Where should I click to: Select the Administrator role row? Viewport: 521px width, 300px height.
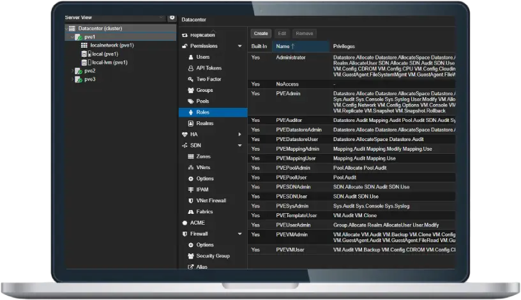click(x=352, y=66)
